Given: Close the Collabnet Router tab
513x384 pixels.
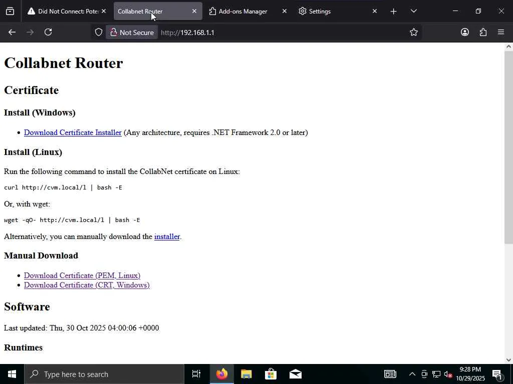Looking at the screenshot, I should click(x=194, y=11).
